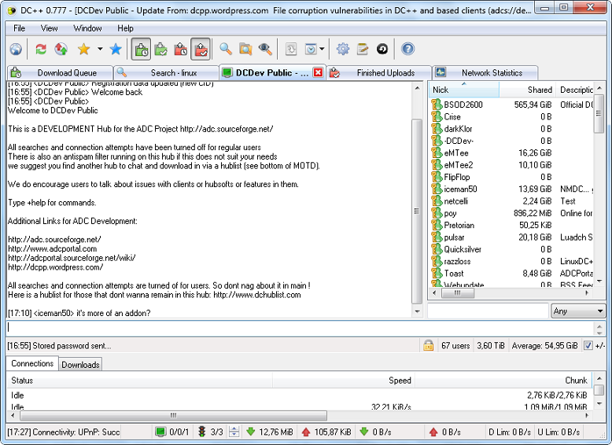This screenshot has height=445, width=612.
Task: Expand the Favorite Hubs star dropdown arrow
Action: pyautogui.click(x=100, y=50)
